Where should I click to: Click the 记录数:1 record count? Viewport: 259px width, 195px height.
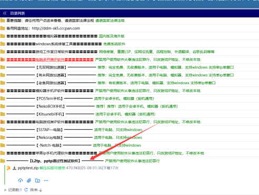click(x=15, y=190)
